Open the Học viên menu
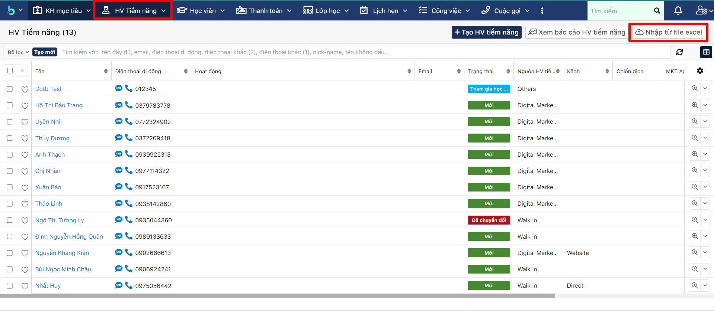Image resolution: width=714 pixels, height=311 pixels. pyautogui.click(x=201, y=11)
